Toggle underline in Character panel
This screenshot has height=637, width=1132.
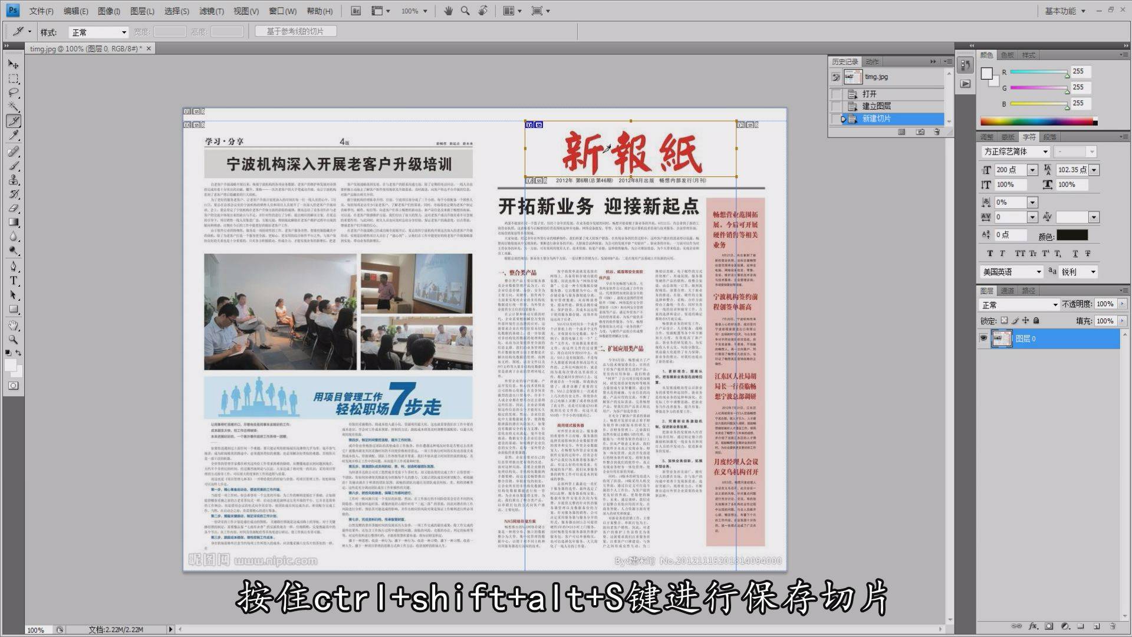click(x=1075, y=254)
